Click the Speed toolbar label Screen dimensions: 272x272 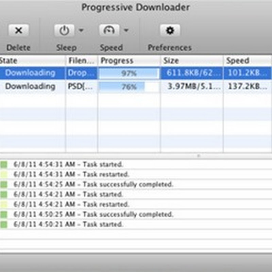(112, 48)
